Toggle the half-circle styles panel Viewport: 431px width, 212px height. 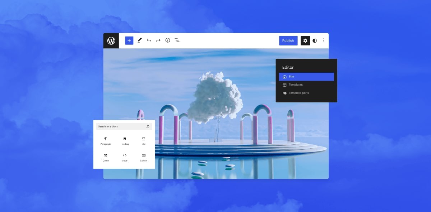coord(315,41)
